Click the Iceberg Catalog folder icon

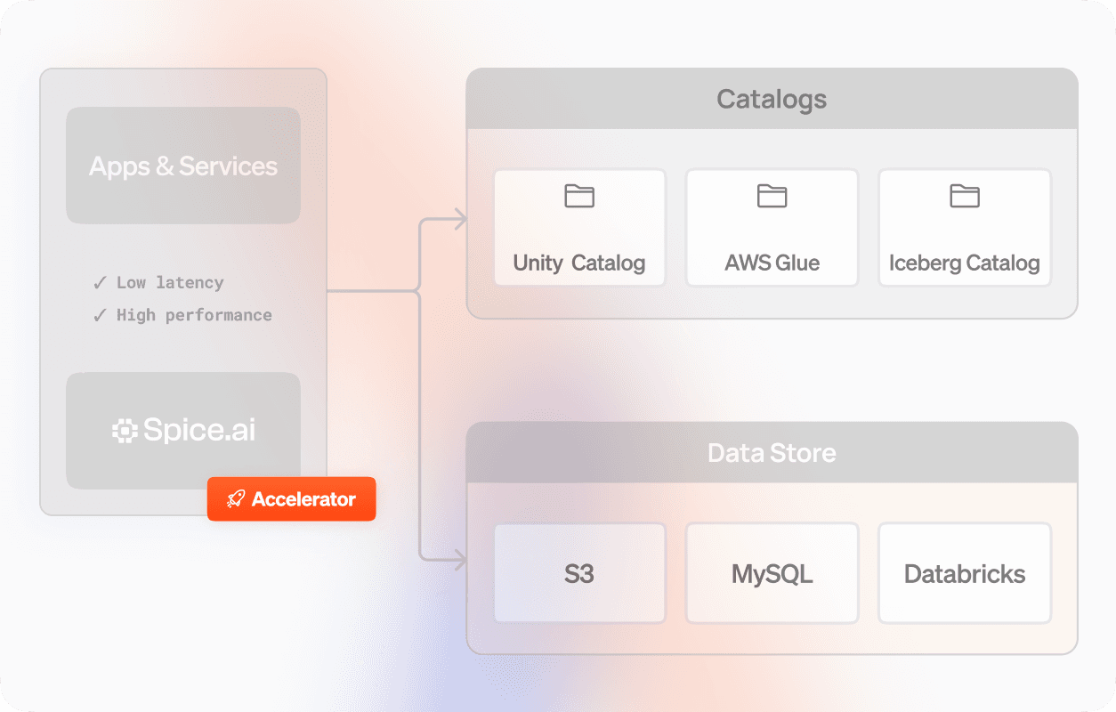pos(964,196)
